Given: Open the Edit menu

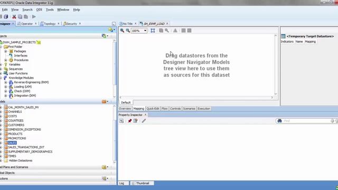Looking at the screenshot, I should point(5,9).
